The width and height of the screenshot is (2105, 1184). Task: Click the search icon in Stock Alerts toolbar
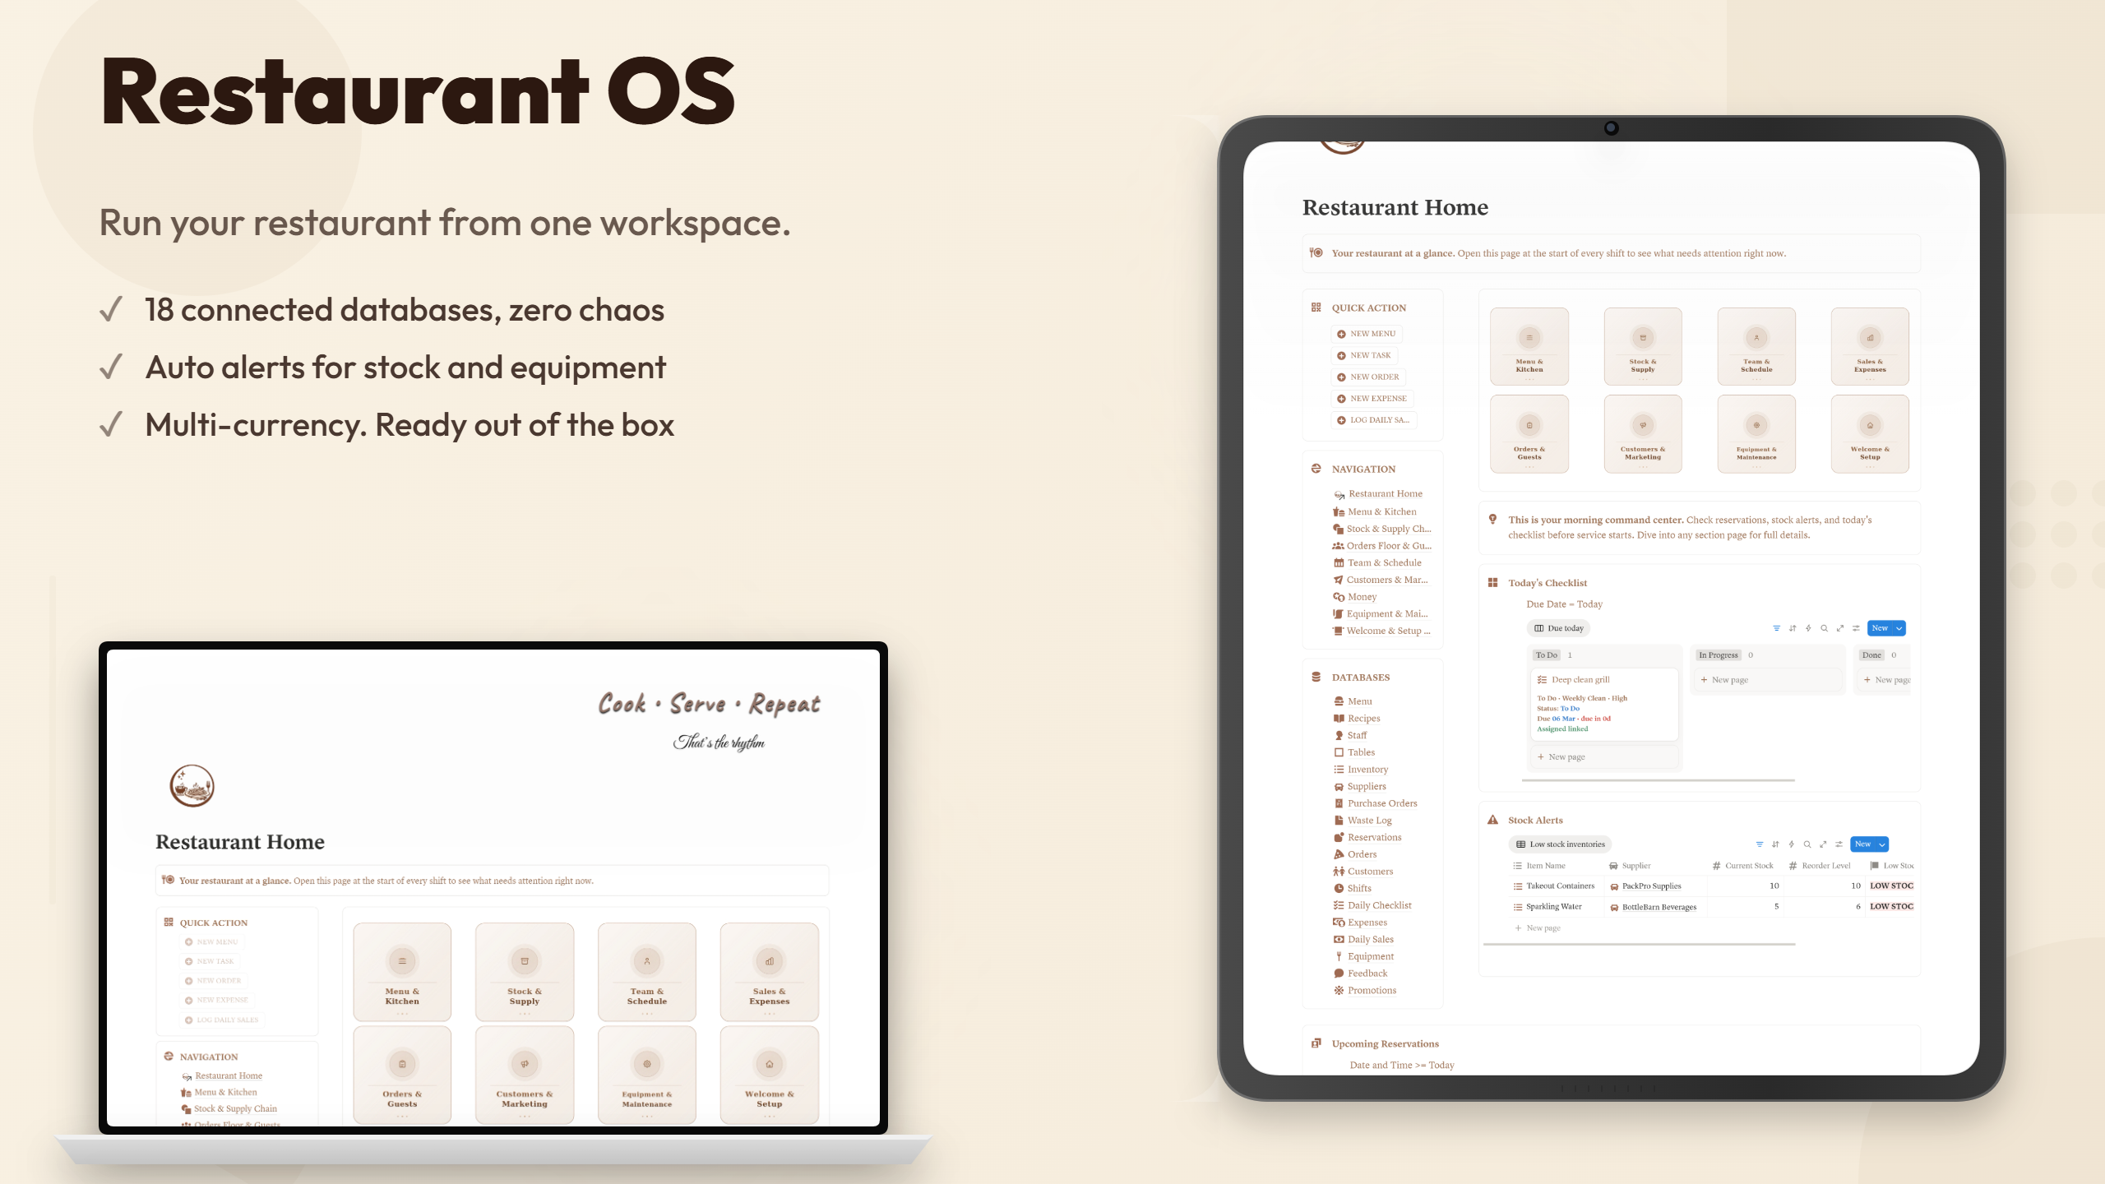coord(1807,844)
